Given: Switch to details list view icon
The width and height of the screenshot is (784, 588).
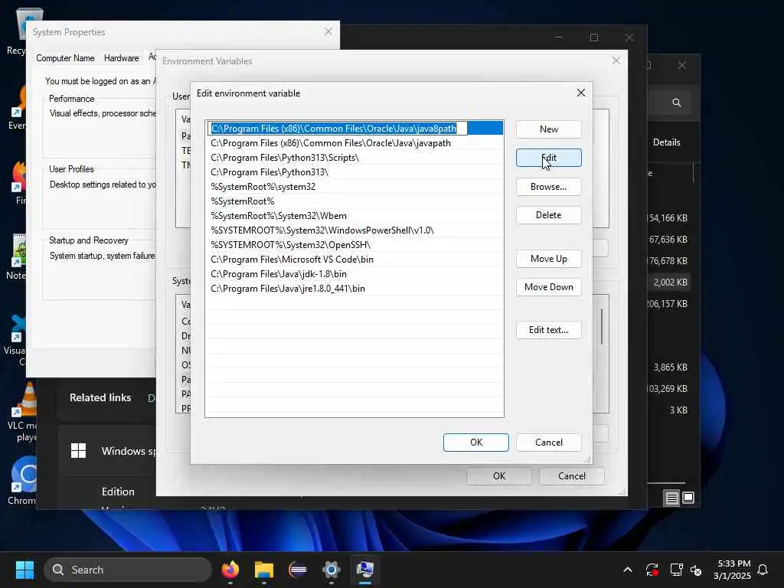Looking at the screenshot, I should (x=671, y=498).
